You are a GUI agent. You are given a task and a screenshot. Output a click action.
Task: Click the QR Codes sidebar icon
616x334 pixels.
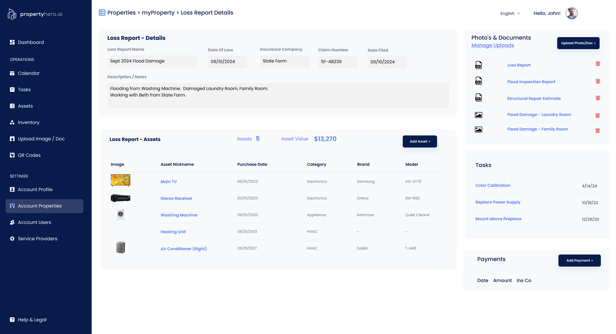[x=12, y=155]
